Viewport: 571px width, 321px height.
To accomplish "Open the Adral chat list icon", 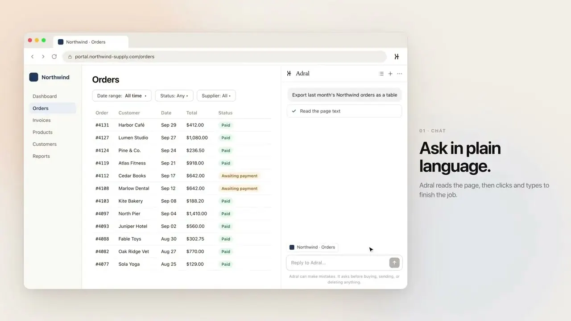I will click(x=381, y=74).
